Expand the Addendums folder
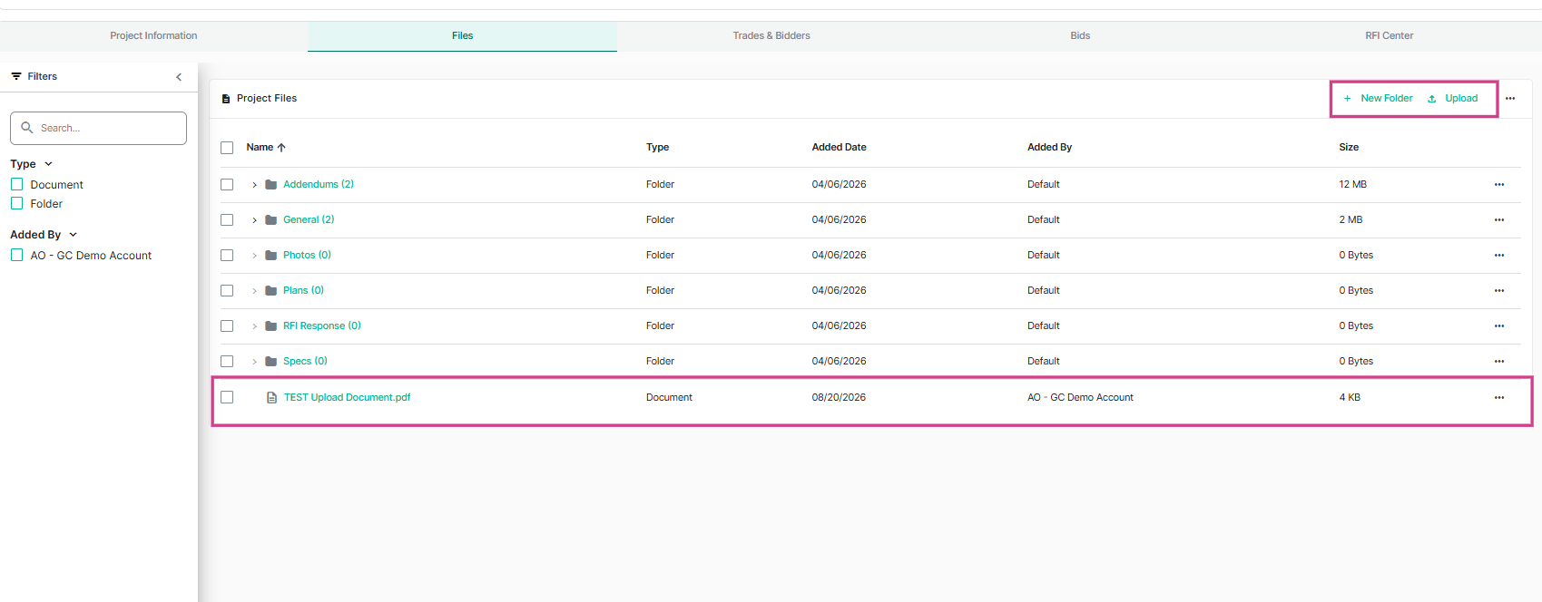This screenshot has height=602, width=1542. (254, 185)
